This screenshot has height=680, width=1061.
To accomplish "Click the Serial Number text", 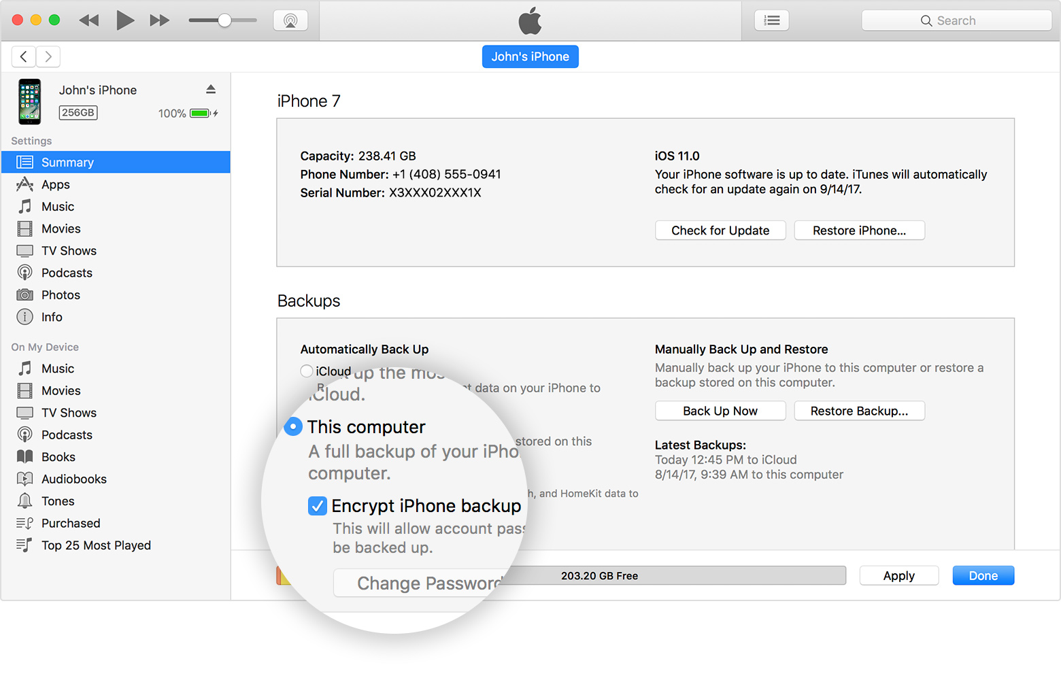I will pos(390,192).
